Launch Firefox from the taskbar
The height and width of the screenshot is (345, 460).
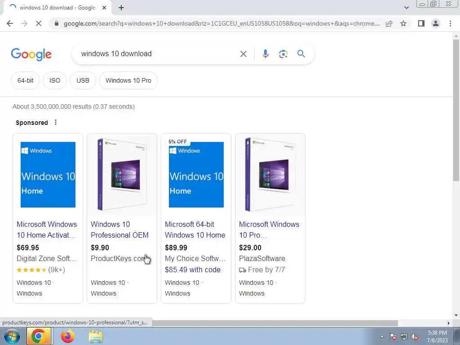tap(67, 336)
